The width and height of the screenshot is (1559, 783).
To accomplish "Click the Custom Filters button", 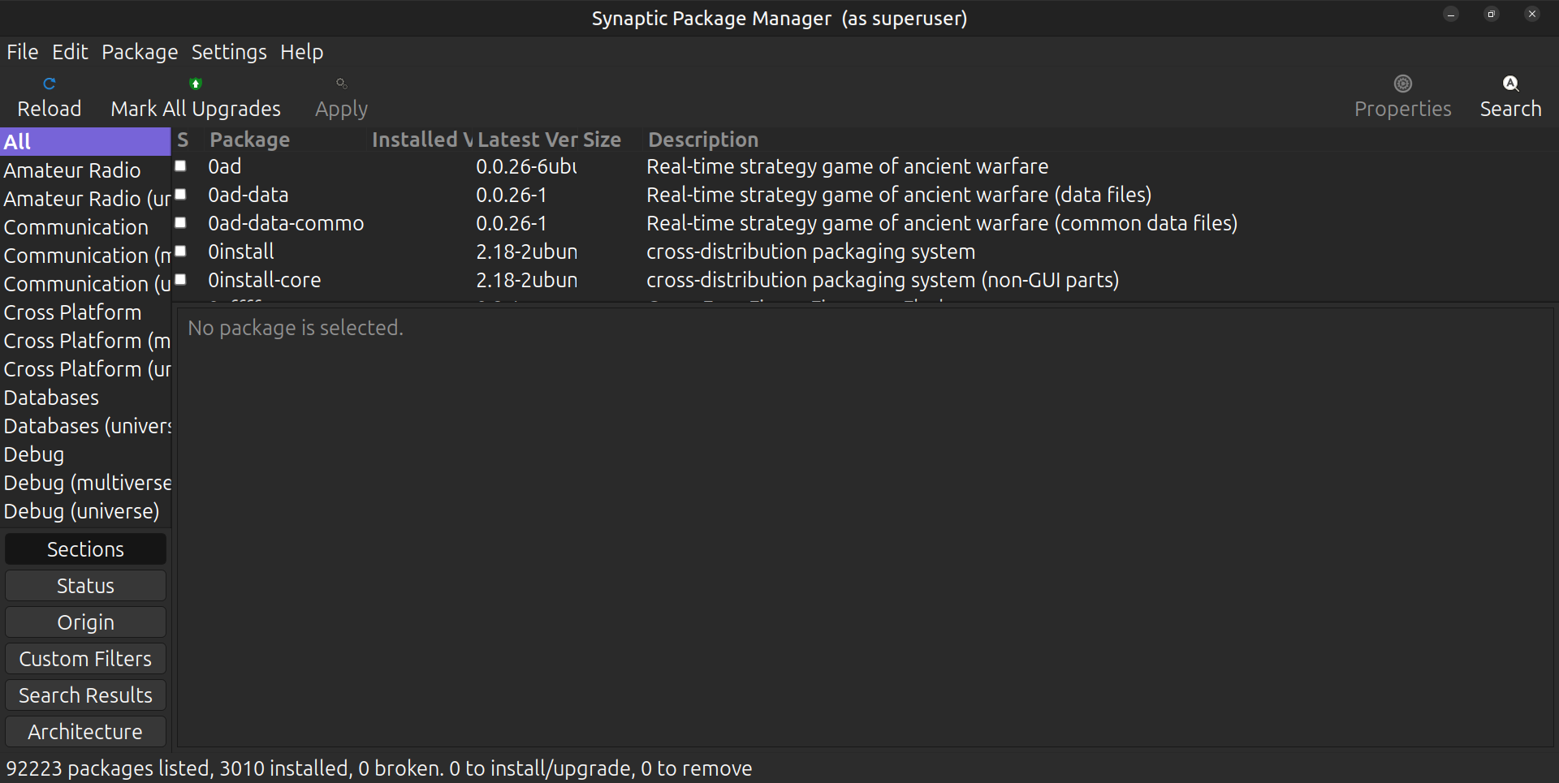I will 85,659.
